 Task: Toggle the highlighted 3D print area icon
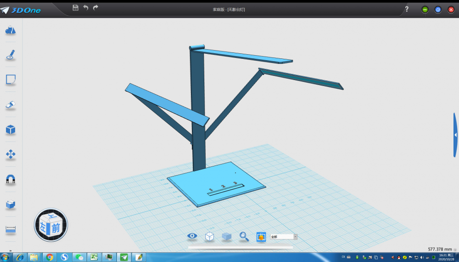pos(261,237)
